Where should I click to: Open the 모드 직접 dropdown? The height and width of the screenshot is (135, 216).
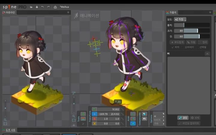[180, 19]
